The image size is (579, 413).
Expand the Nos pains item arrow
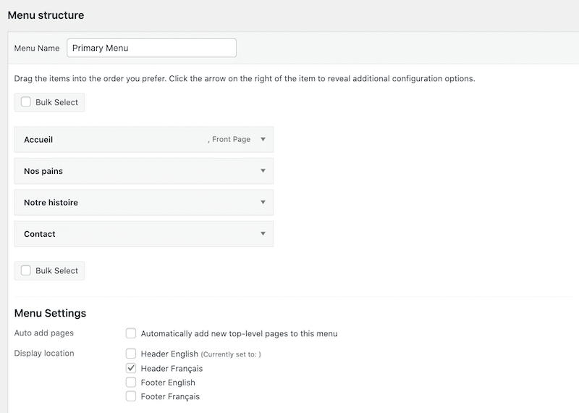263,171
